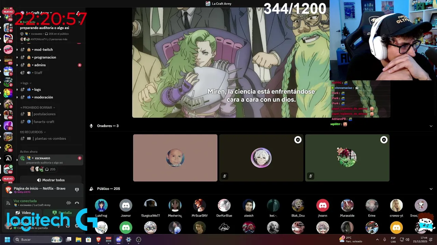Open noise suppression soundwave icon
Viewport: 437px width, 245px height.
[69, 203]
